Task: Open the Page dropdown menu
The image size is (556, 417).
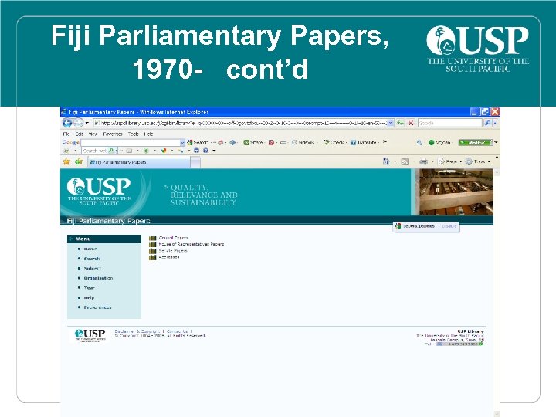Action: (x=450, y=161)
